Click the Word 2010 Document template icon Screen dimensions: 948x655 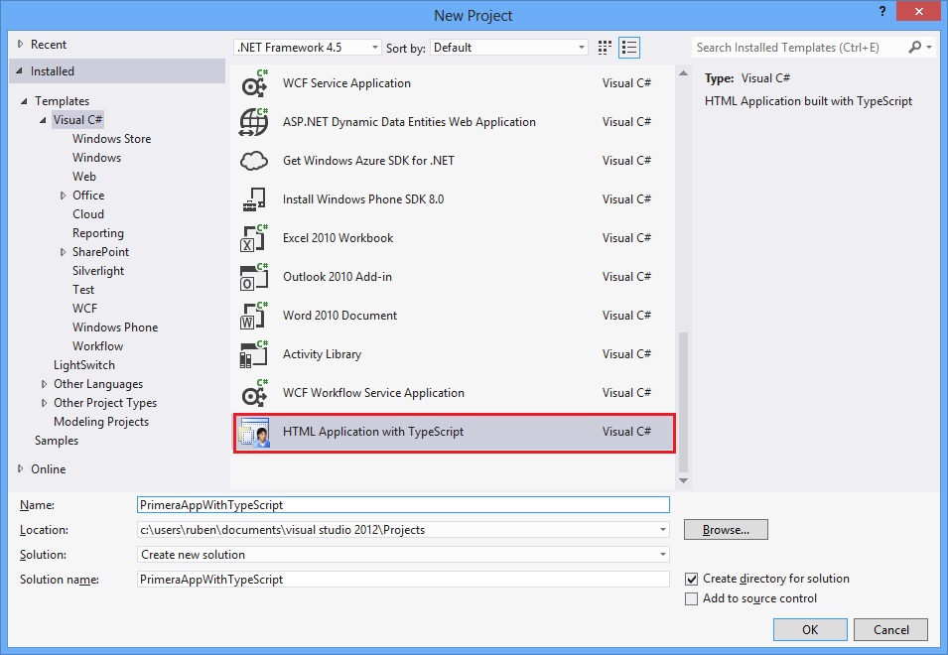pos(254,316)
